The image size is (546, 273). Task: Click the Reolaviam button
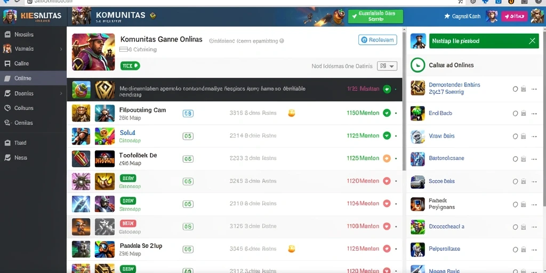click(x=378, y=40)
